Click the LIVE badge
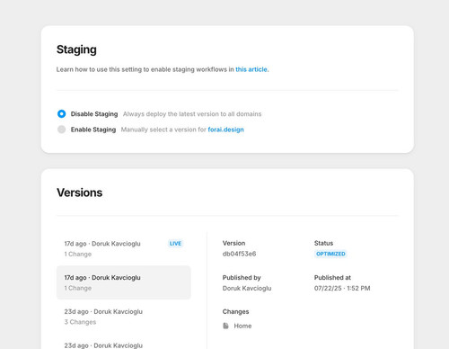Image resolution: width=449 pixels, height=349 pixels. tap(175, 244)
